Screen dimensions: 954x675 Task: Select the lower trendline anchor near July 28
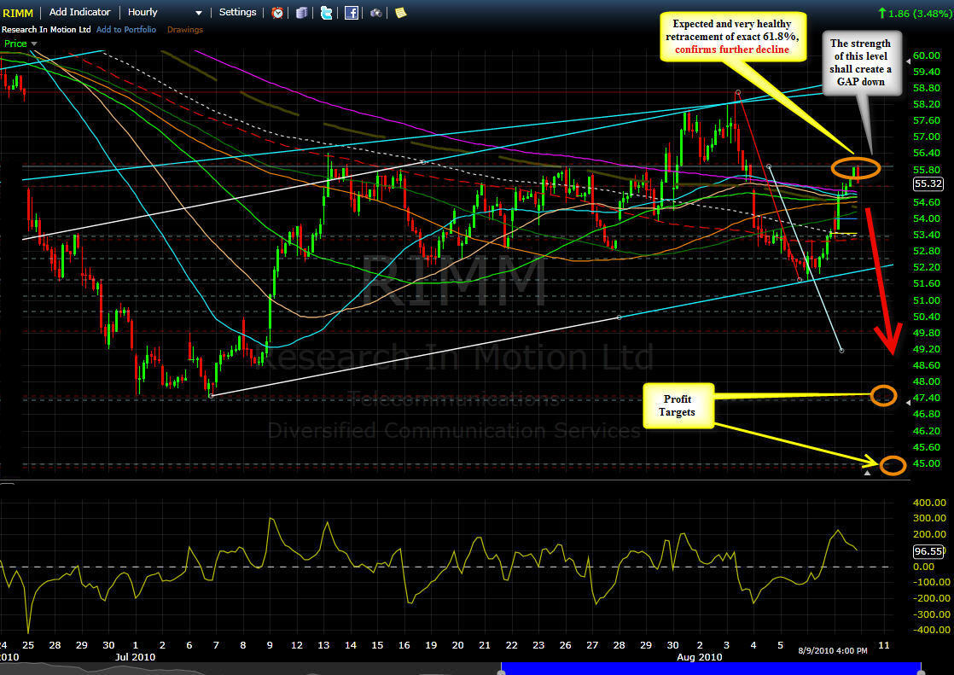[x=620, y=317]
